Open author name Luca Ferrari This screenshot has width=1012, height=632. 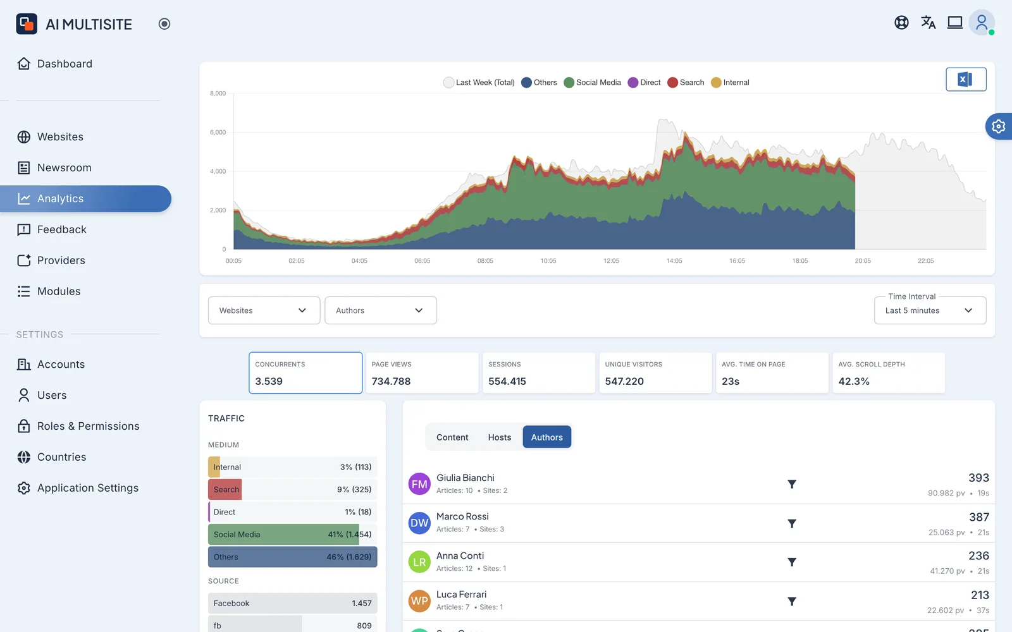tap(461, 595)
